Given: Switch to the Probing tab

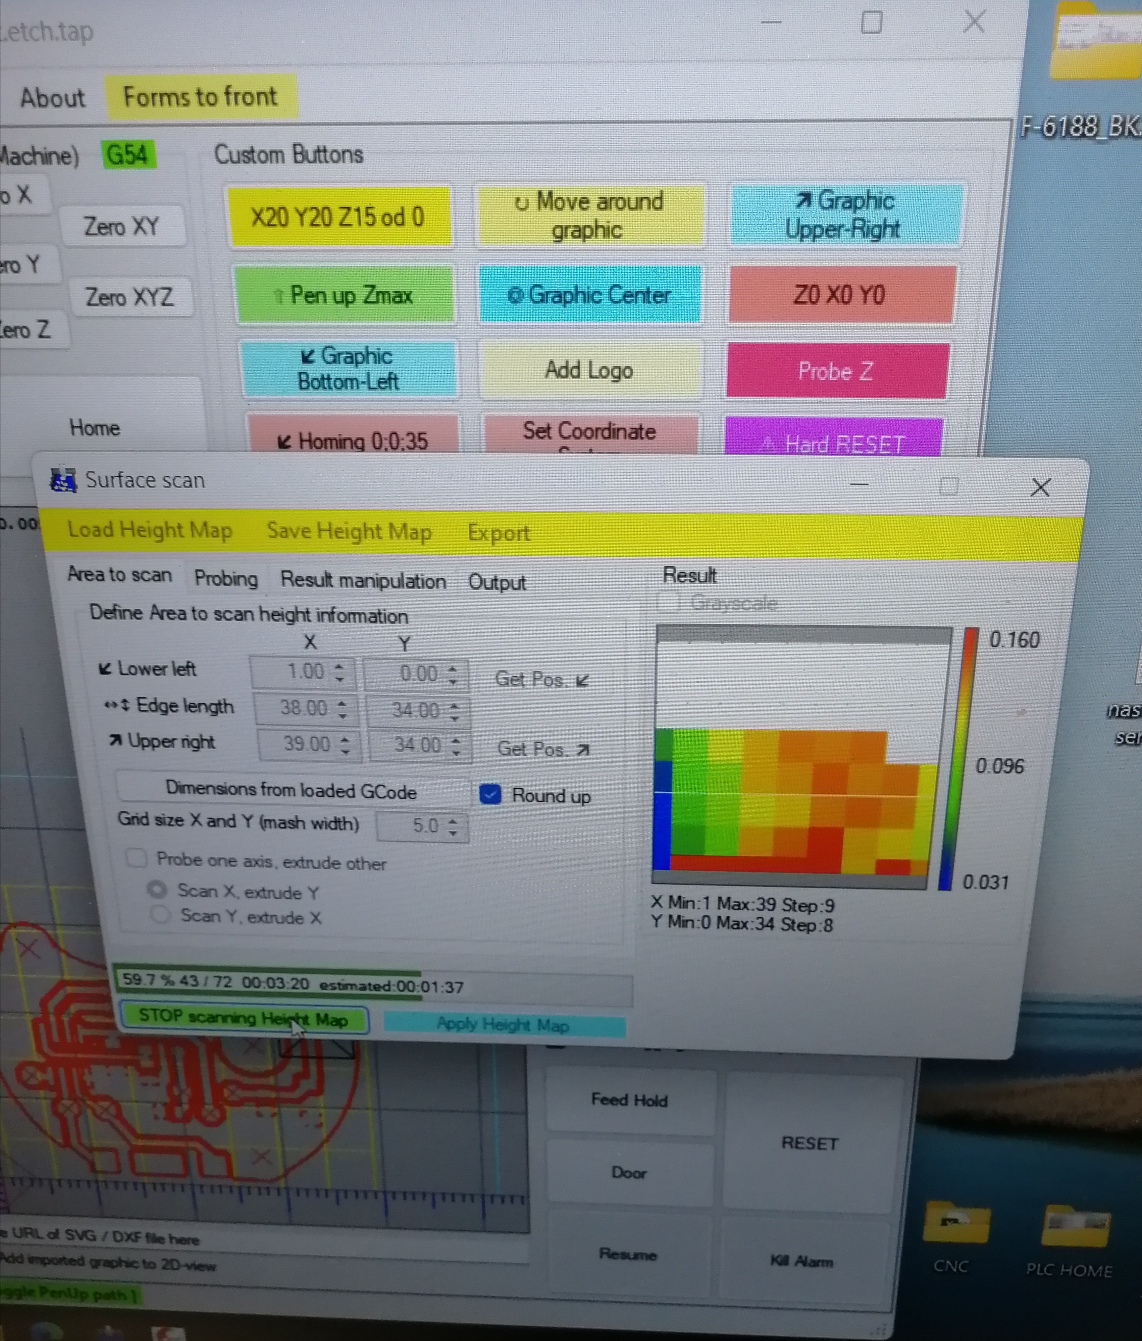Looking at the screenshot, I should 226,578.
